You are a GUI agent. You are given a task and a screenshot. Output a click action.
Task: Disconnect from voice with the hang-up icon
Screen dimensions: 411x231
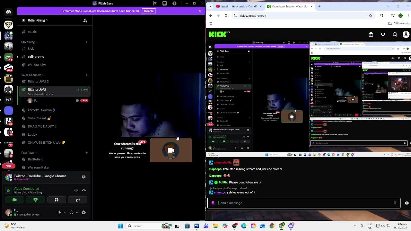[84, 190]
